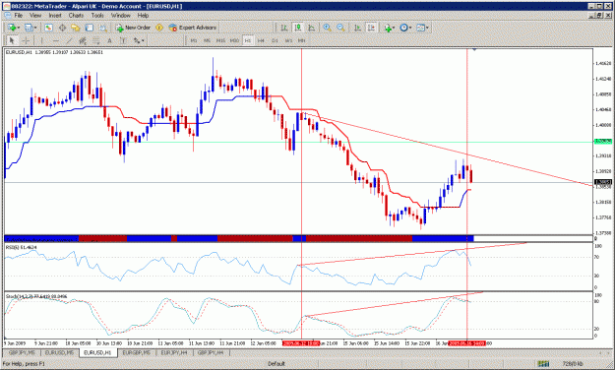
Task: Switch to D1 timeframe
Action: (275, 40)
